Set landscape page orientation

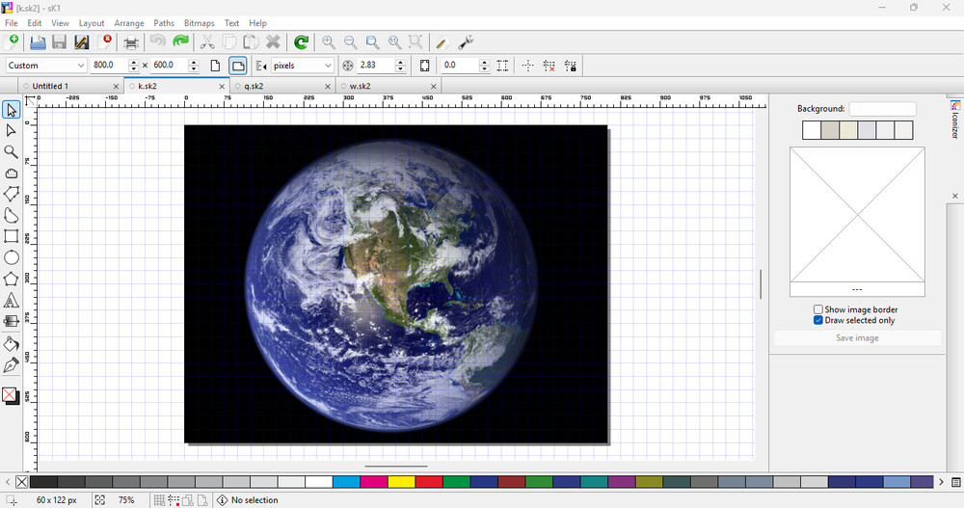coord(237,66)
